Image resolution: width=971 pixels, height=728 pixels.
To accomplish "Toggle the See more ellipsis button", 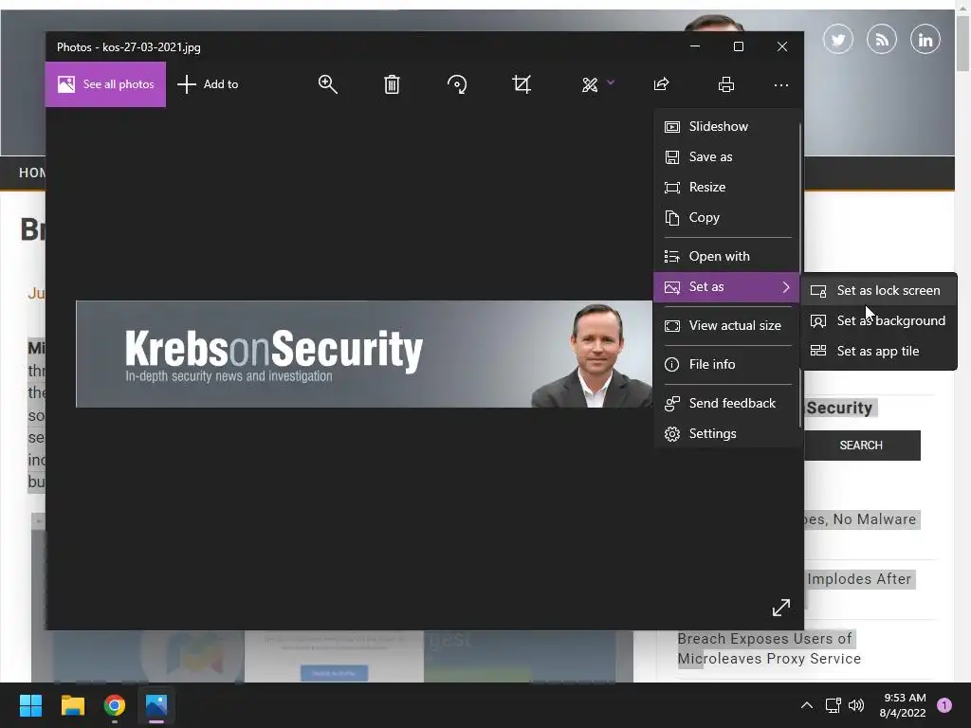I will pos(781,84).
